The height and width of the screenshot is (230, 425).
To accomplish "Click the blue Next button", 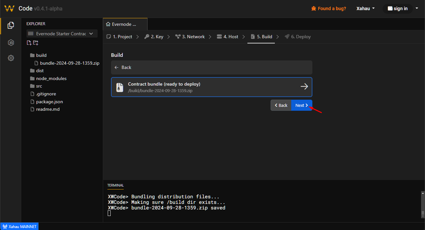I will tap(302, 105).
